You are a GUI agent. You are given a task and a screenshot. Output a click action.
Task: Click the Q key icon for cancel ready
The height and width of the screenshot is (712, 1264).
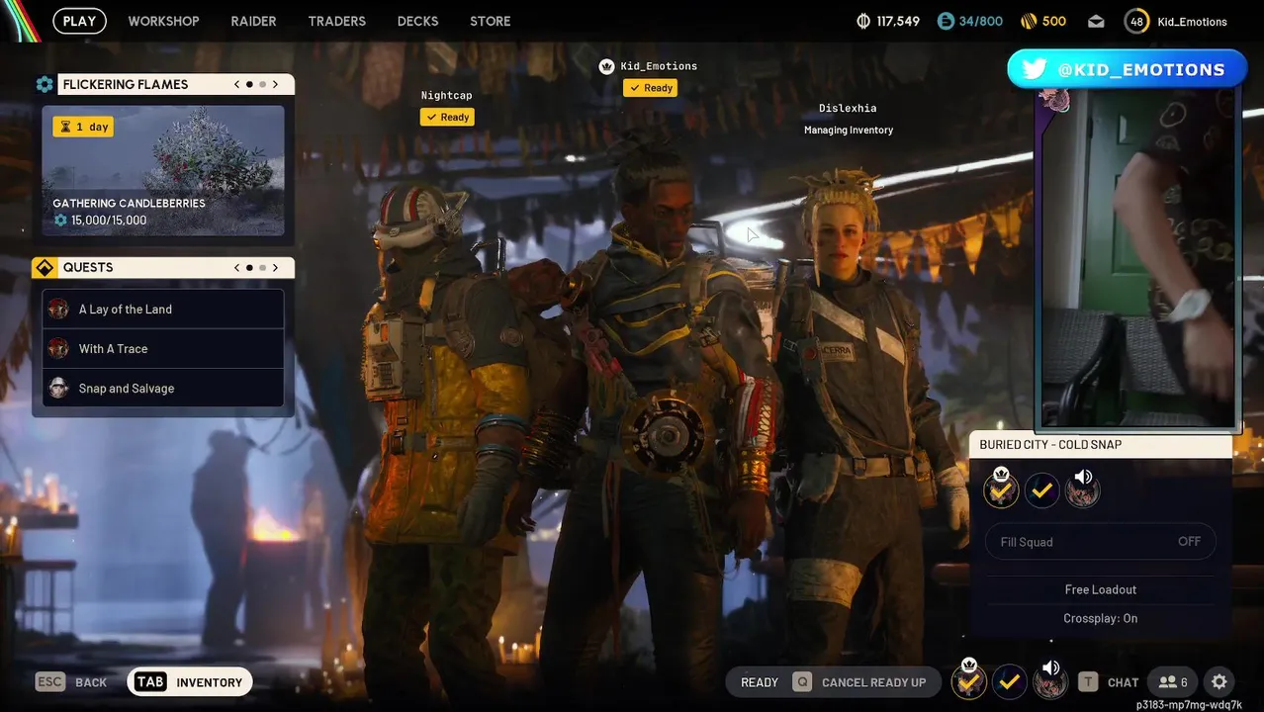pyautogui.click(x=802, y=681)
